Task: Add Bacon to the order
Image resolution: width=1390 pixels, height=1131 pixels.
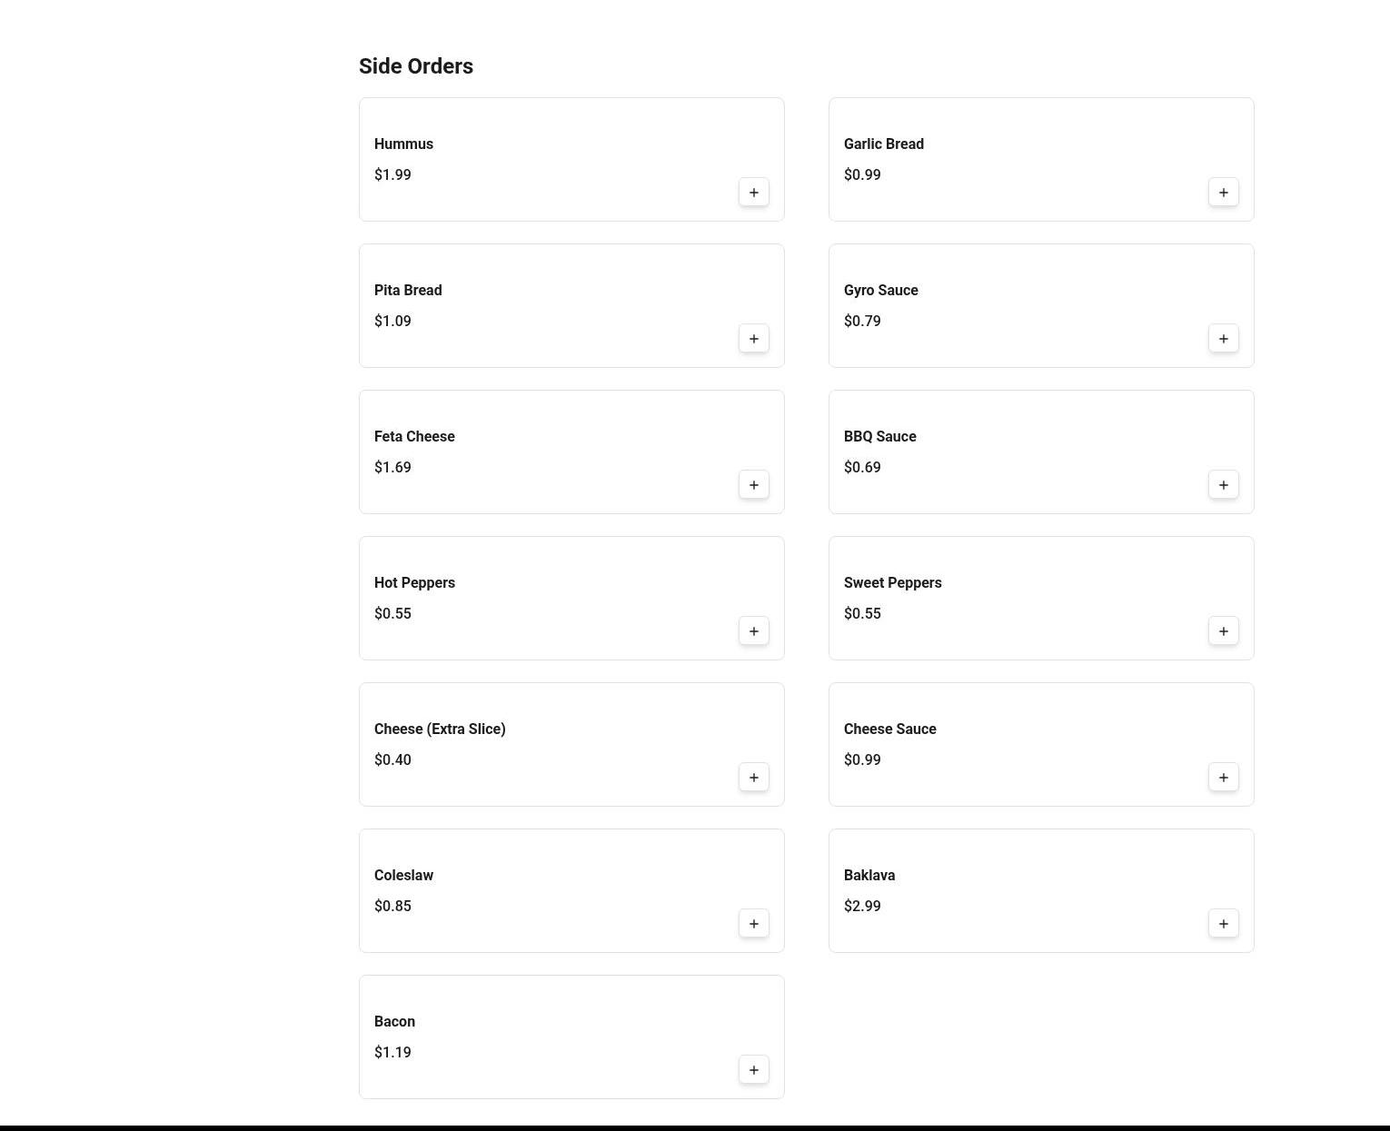Action: 753,1070
